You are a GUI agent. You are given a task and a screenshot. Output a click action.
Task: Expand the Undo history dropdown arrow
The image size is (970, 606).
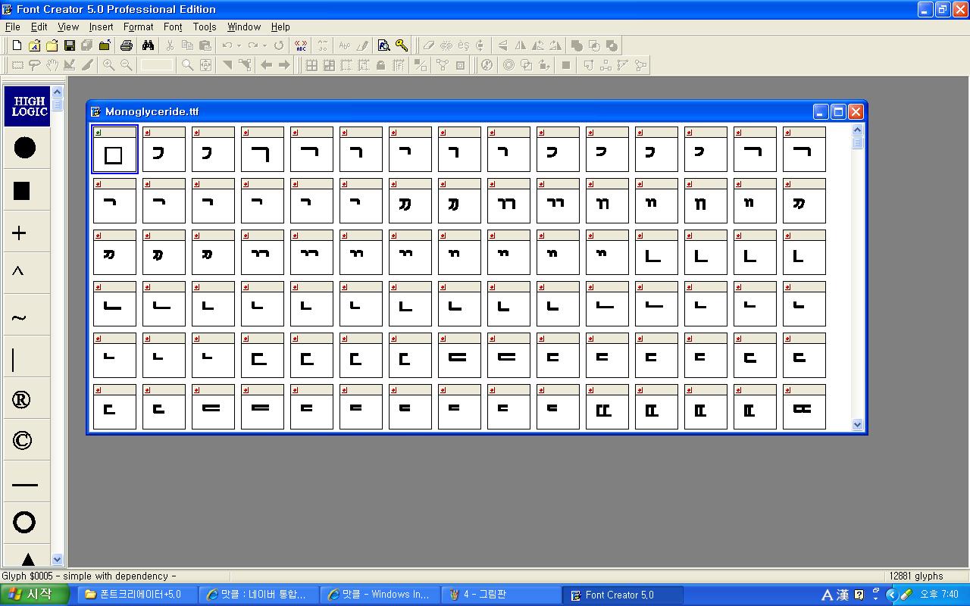pos(239,45)
